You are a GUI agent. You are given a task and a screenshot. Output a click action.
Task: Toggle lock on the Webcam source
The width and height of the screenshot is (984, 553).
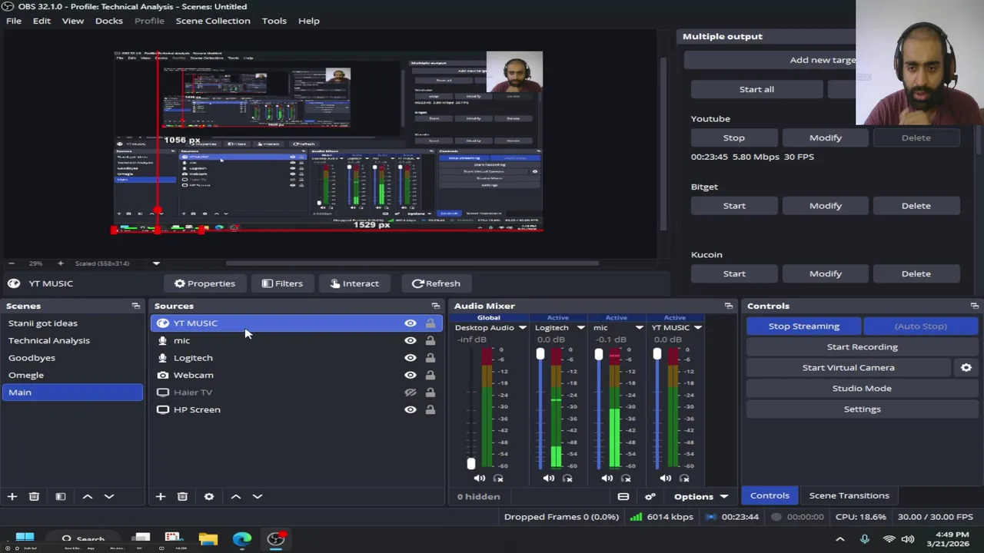[x=430, y=375]
